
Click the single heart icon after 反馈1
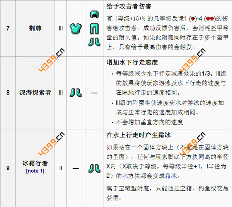(193, 19)
